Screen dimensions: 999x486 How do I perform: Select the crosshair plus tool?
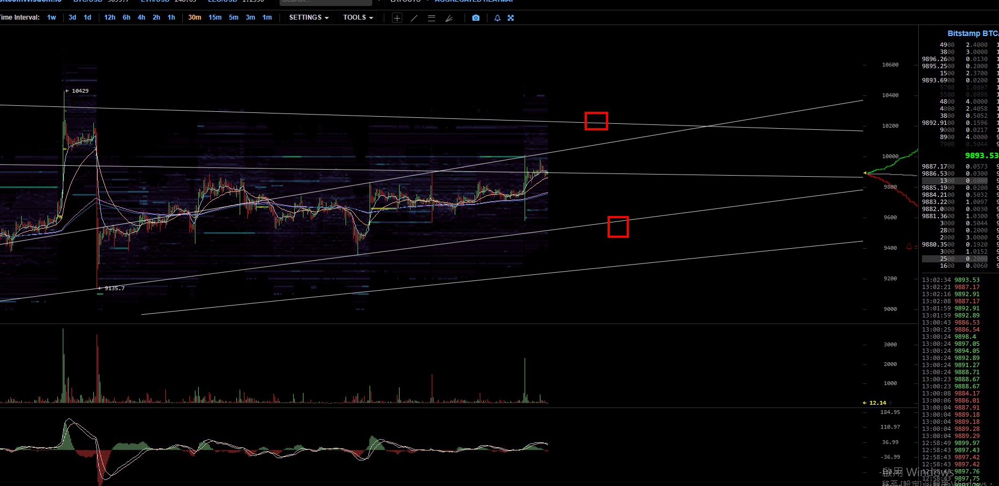pyautogui.click(x=397, y=18)
